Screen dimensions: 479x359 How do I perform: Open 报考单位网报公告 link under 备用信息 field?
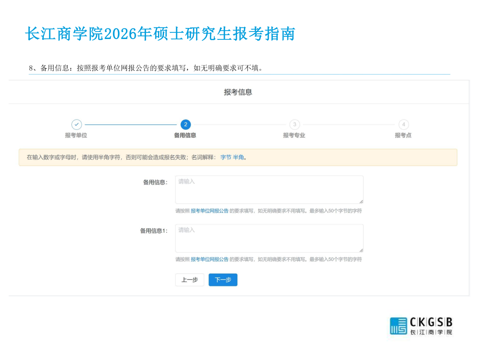coord(209,211)
